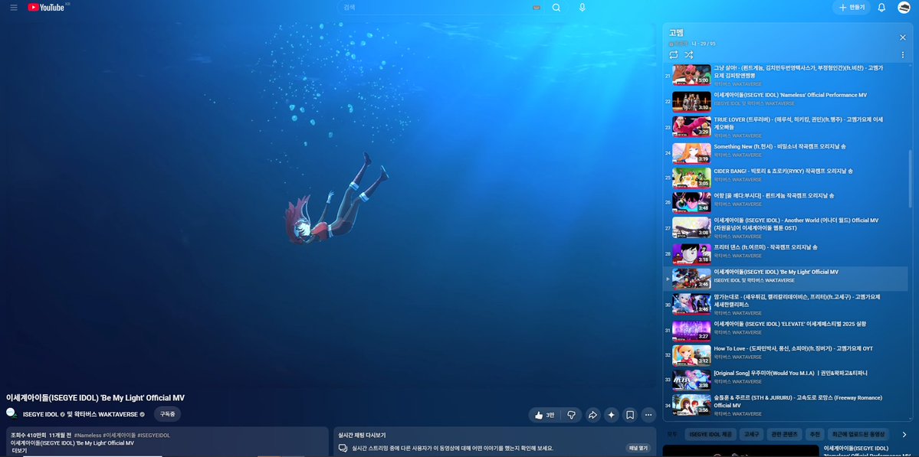Click the playlist panel scrollbar
Screen dimensions: 919x457
pyautogui.click(x=911, y=178)
